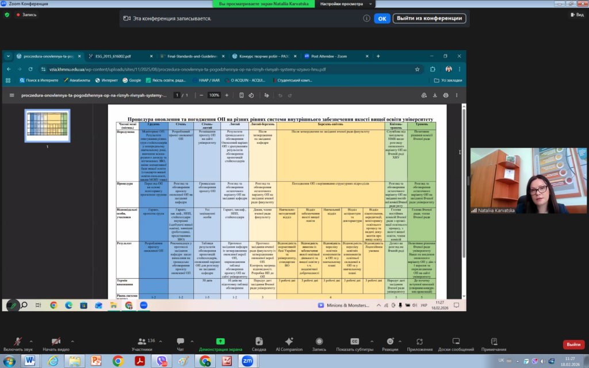
Task: Expand video options arrow beside Начать видео
Action: (x=72, y=340)
